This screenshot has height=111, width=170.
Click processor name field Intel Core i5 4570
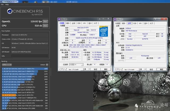click(83, 28)
